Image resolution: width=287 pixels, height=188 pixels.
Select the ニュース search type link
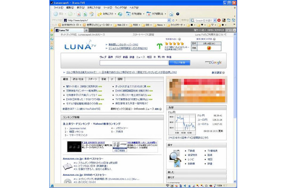tap(140, 57)
